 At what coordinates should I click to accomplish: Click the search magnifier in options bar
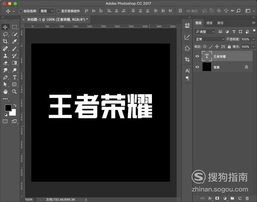238,11
